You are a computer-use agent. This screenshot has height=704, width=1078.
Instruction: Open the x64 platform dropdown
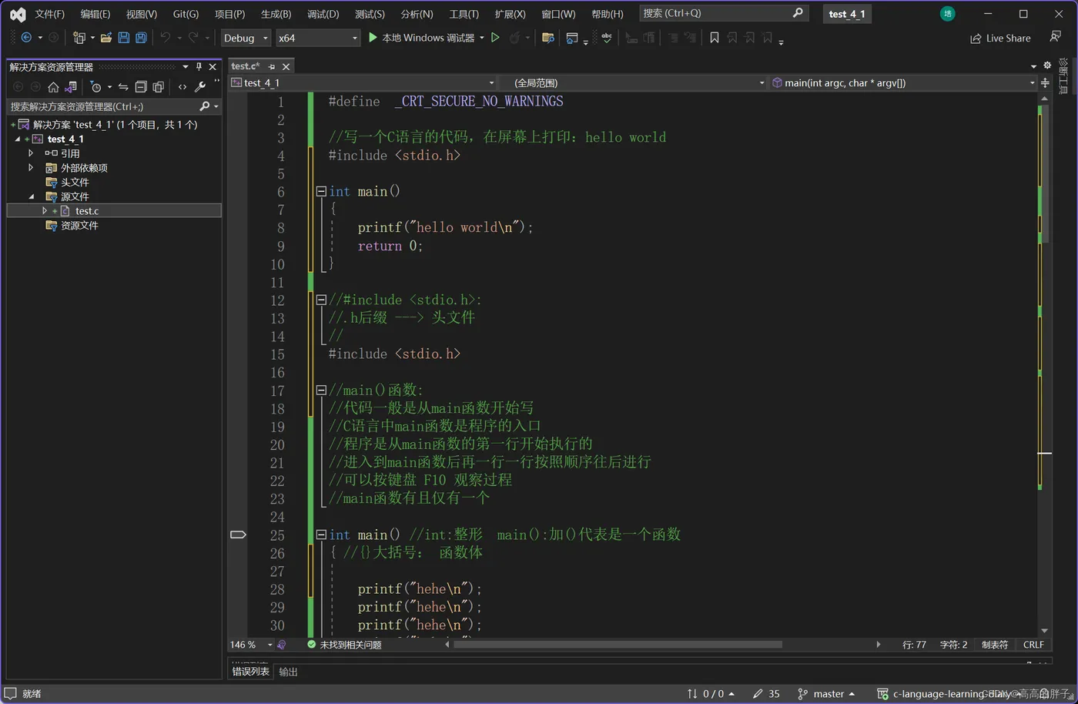[318, 38]
